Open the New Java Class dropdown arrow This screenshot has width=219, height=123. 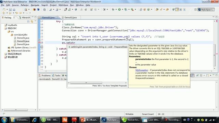152,10
